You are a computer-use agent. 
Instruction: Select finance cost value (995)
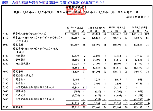pyautogui.click(x=77, y=92)
